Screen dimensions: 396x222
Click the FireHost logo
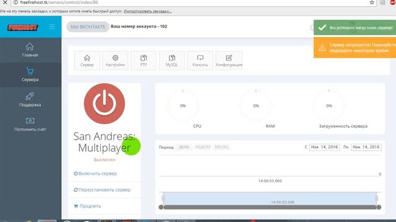coord(23,27)
